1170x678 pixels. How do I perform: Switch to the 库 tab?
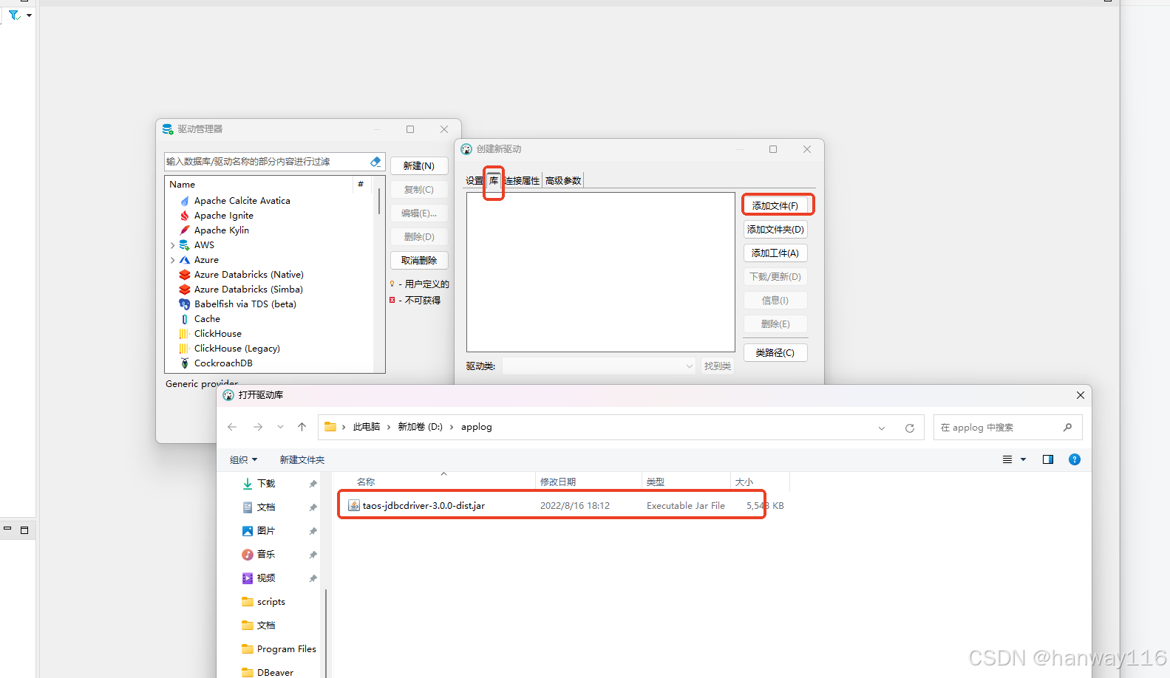[494, 181]
